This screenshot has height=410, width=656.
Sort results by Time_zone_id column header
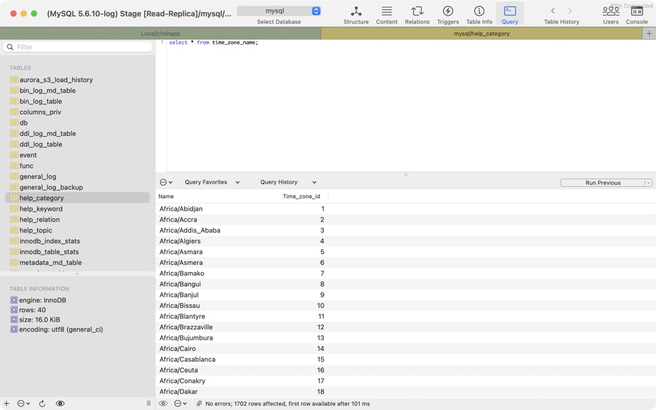coord(305,196)
